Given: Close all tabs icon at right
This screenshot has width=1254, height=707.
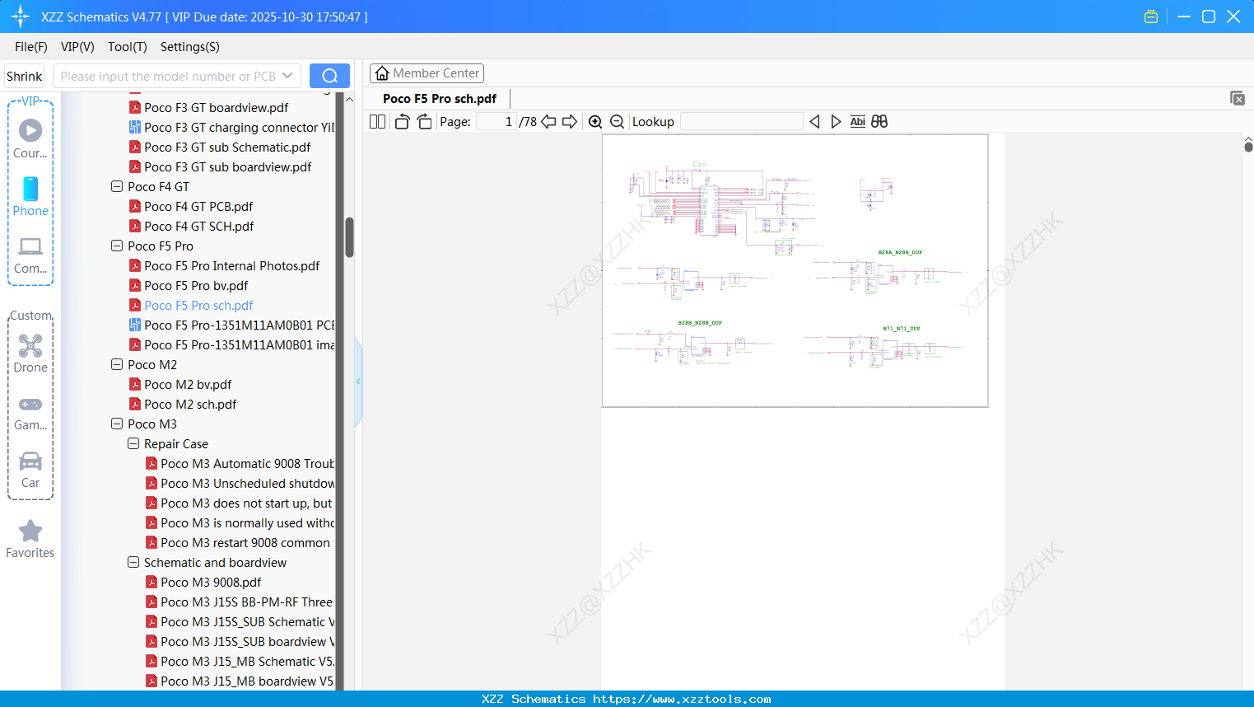Looking at the screenshot, I should (1238, 98).
